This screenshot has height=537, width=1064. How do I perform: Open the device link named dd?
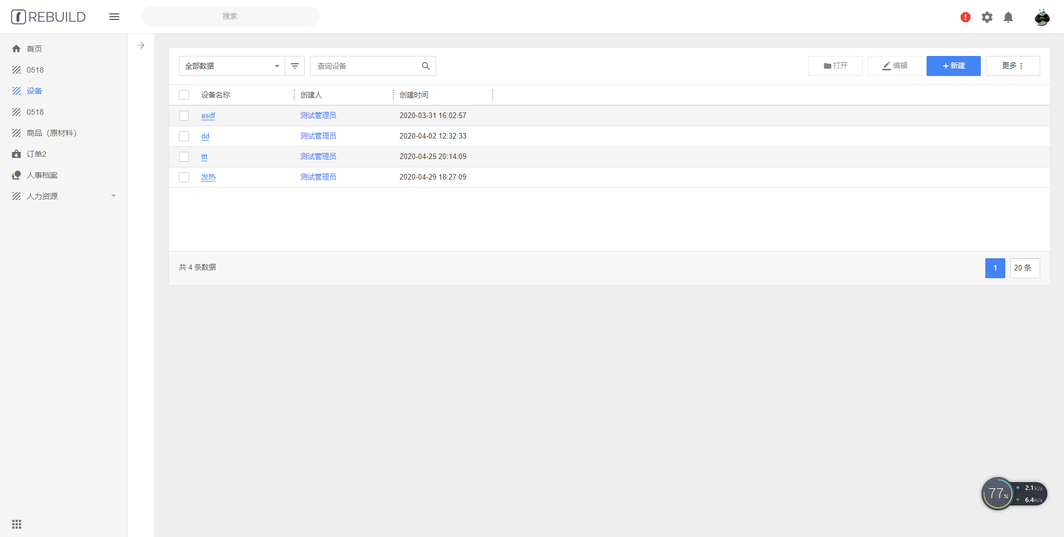tap(205, 136)
